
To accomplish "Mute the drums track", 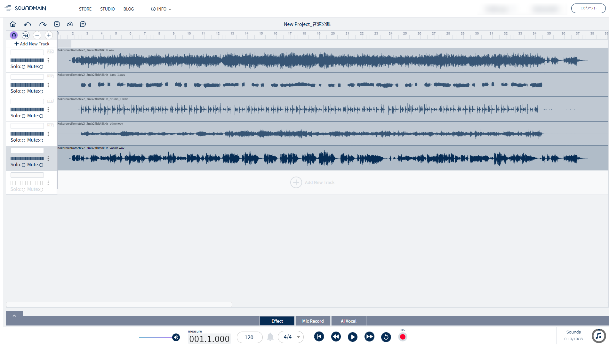I will coord(41,116).
